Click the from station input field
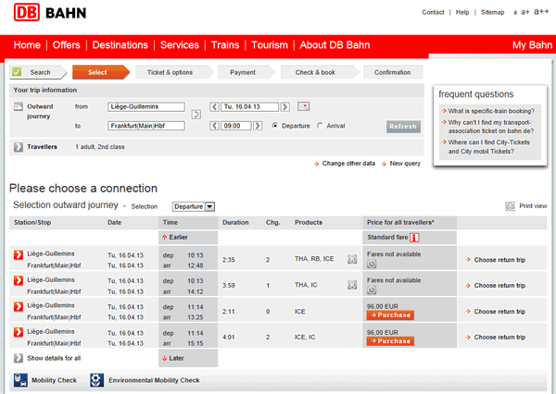Viewport: 556px width, 394px height. click(145, 107)
